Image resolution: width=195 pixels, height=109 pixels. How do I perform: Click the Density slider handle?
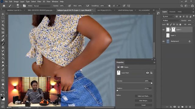151,83
